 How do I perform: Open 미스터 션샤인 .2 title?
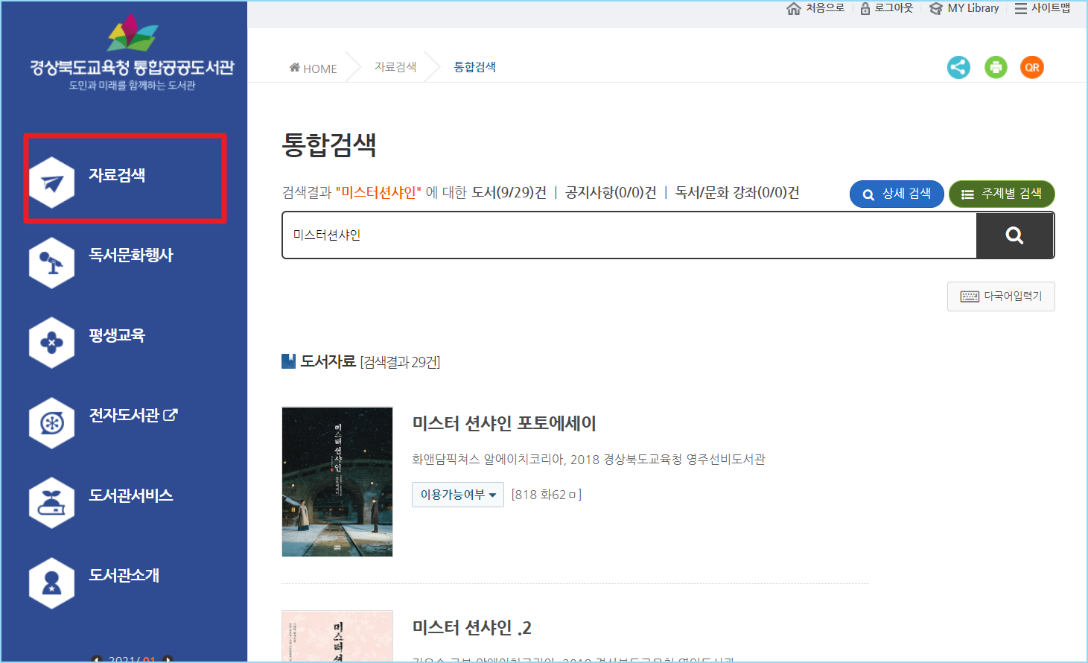tap(471, 627)
